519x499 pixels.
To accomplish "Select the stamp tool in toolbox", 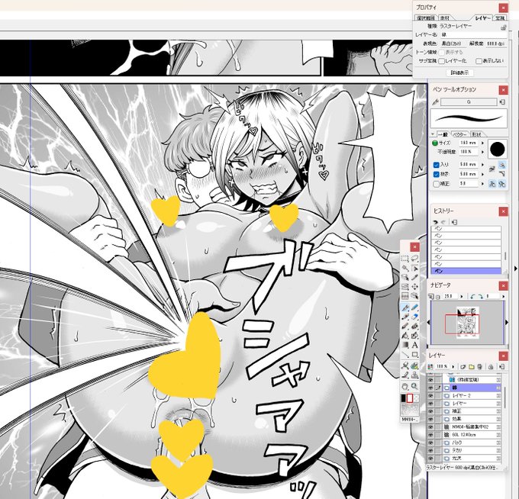I will coord(414,375).
